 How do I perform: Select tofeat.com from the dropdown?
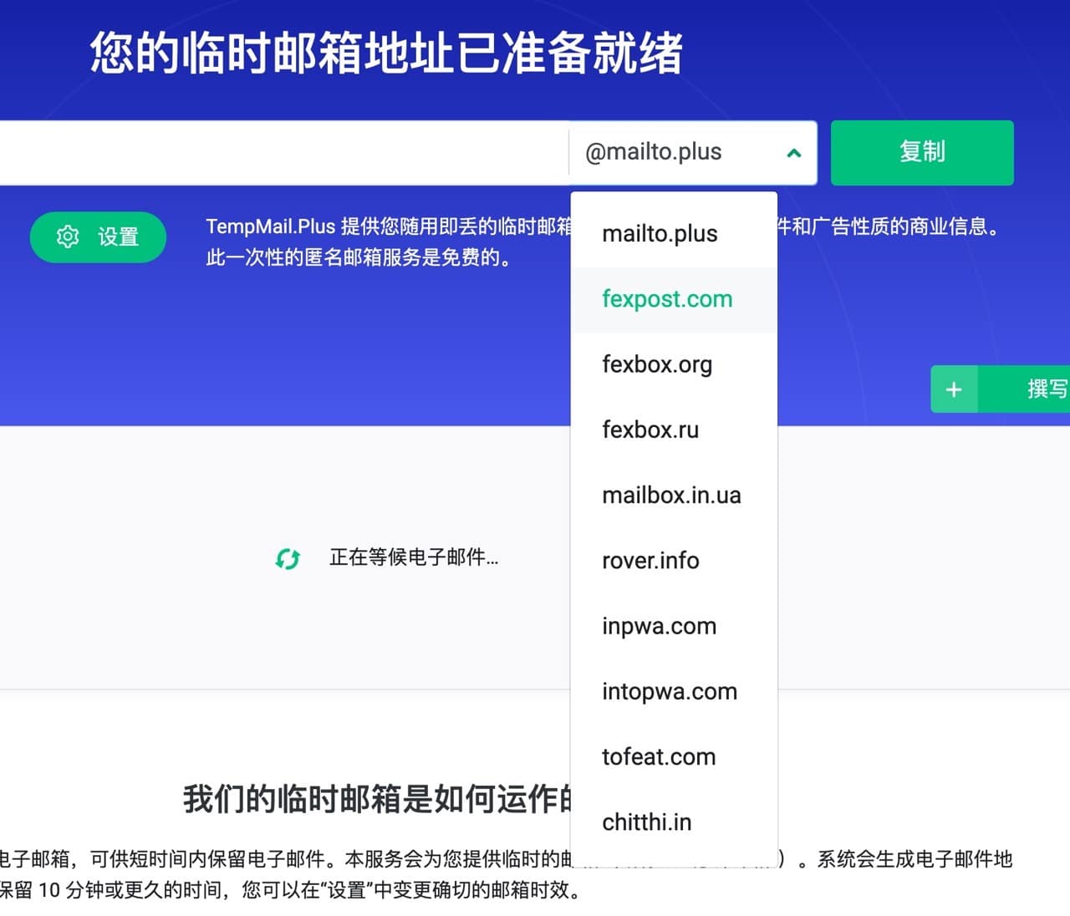coord(674,757)
